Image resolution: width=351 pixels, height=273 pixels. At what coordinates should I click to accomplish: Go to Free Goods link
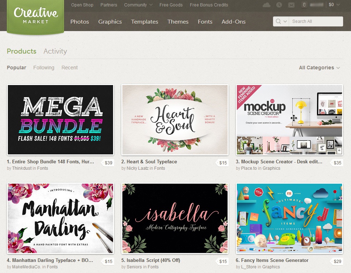pos(171,5)
